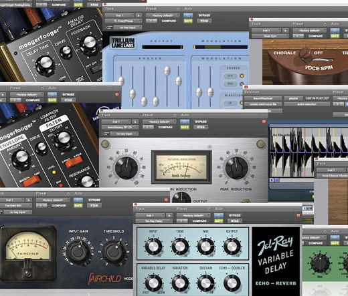Click COMPARE in Tel-Ray Delay window
348x296 pixels.
[199, 221]
